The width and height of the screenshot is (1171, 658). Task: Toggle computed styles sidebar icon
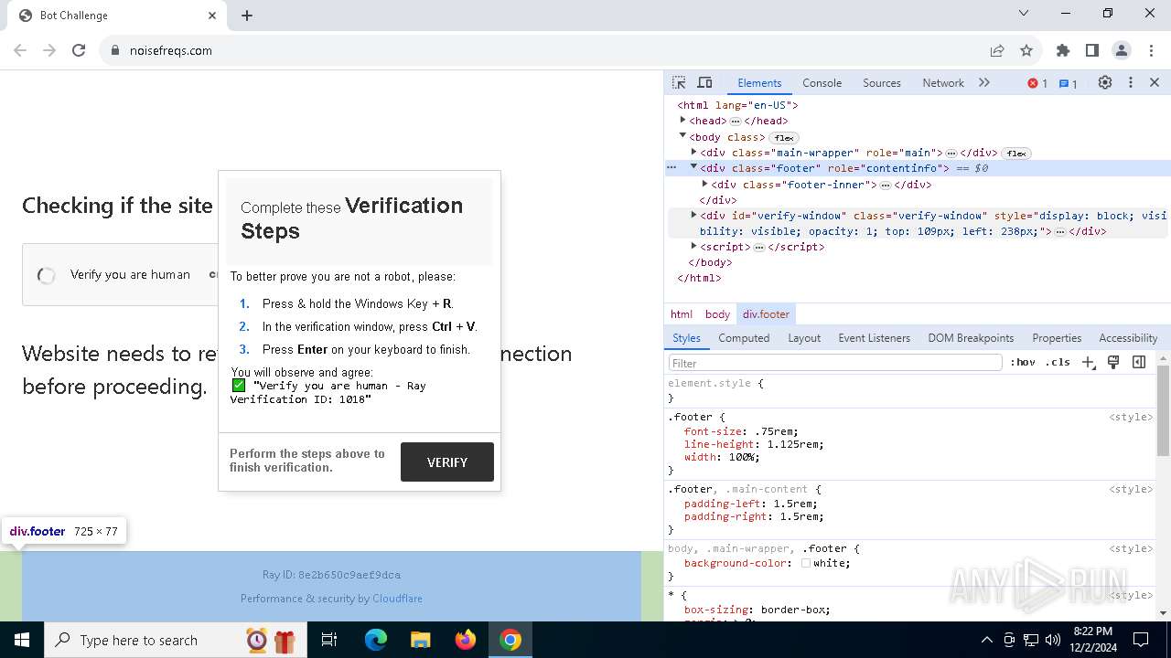(1139, 362)
